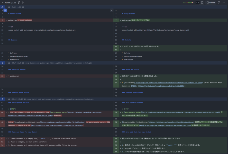The height and width of the screenshot is (154, 228).
Task: Copy the README-ja.md file path
Action: pyautogui.click(x=19, y=3)
